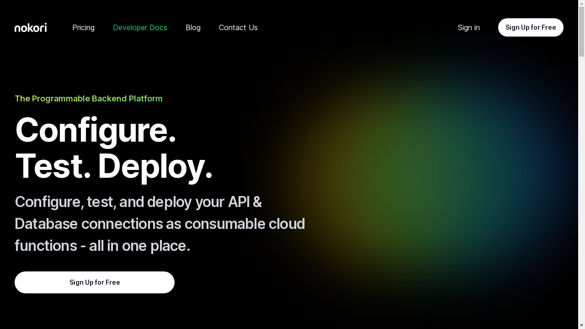585x329 pixels.
Task: Click hero Sign Up for Free button
Action: 95,282
